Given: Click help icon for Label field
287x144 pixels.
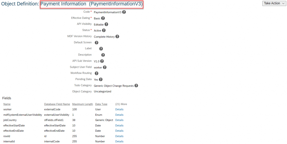Looking at the screenshot, I should click(101, 49).
